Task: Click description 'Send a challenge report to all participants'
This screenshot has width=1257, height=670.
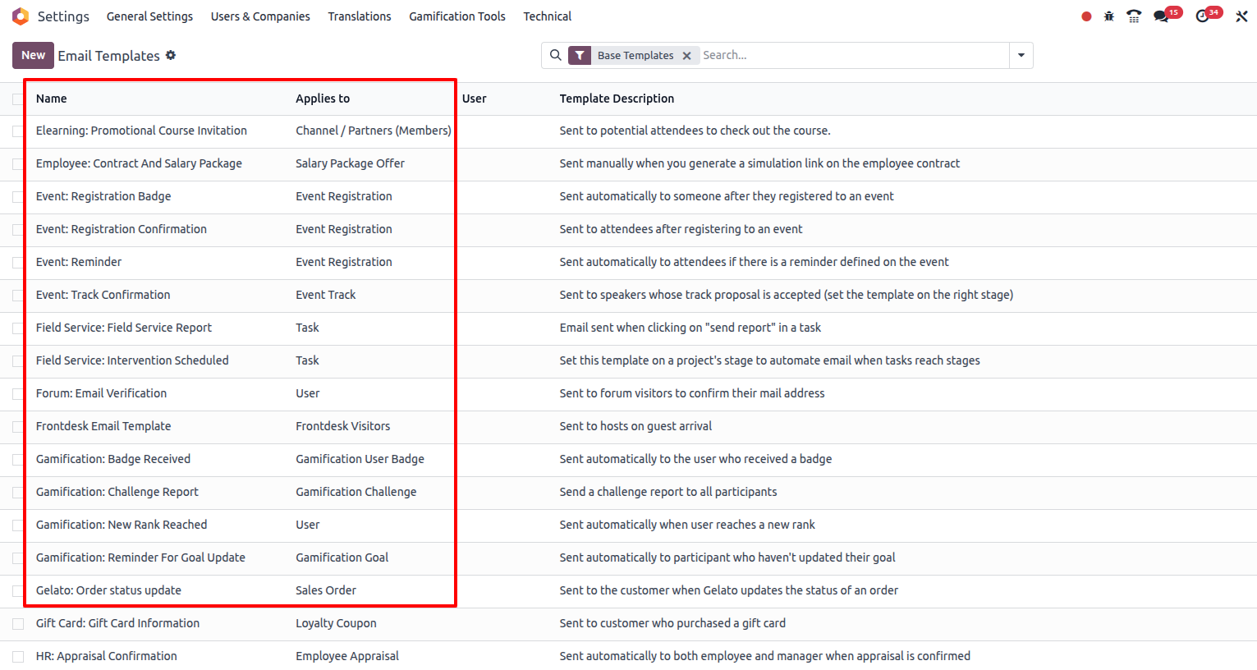Action: tap(668, 492)
